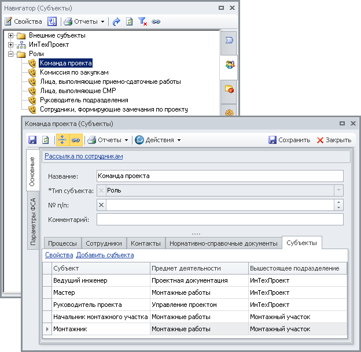Select Руководитель подразделения role
Viewport: 361px width, 352px height.
(84, 100)
